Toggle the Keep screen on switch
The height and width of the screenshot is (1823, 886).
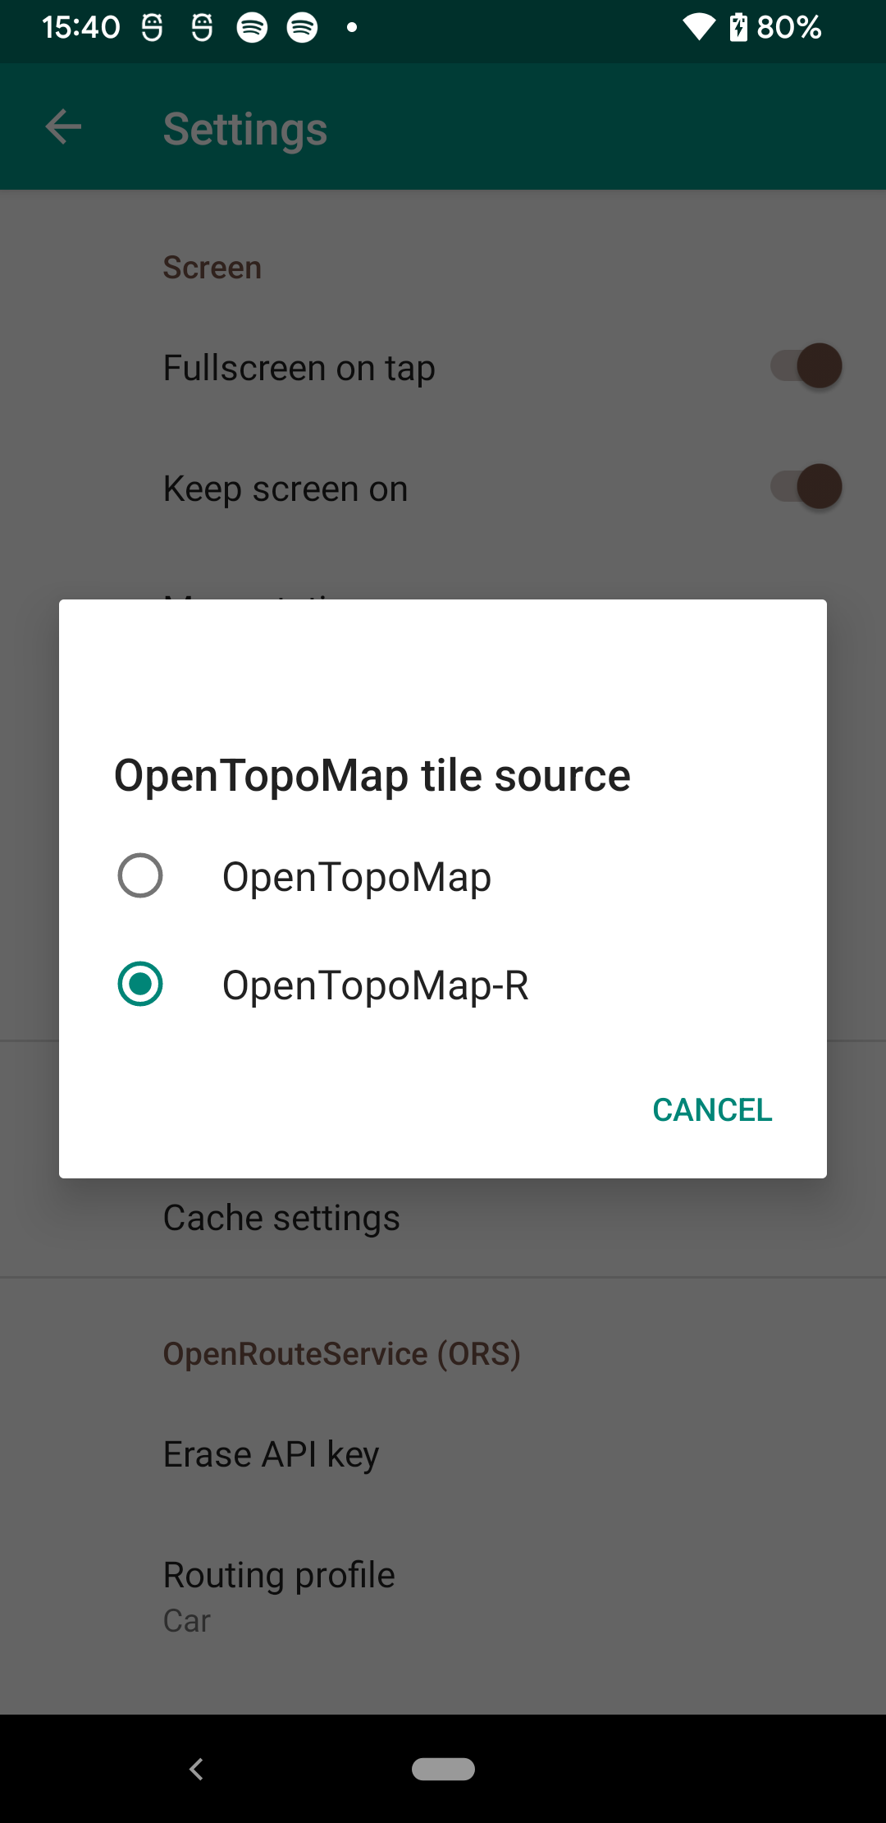(x=806, y=487)
